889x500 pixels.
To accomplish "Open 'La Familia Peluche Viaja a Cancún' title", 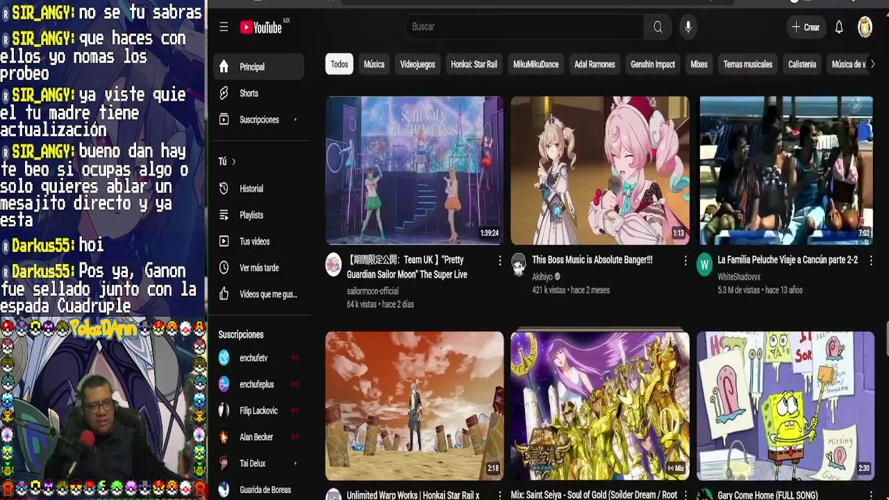I will (x=788, y=260).
